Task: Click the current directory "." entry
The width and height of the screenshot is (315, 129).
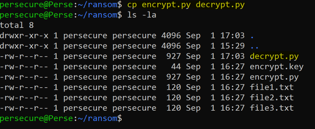Action: click(x=252, y=36)
